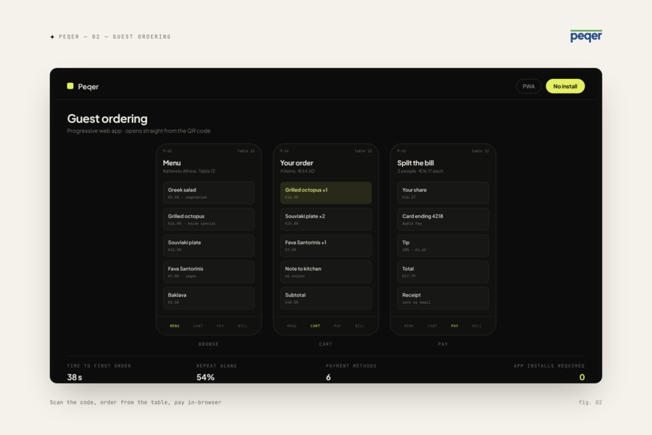Click the 54% repeat scans value
652x435 pixels.
click(x=206, y=377)
